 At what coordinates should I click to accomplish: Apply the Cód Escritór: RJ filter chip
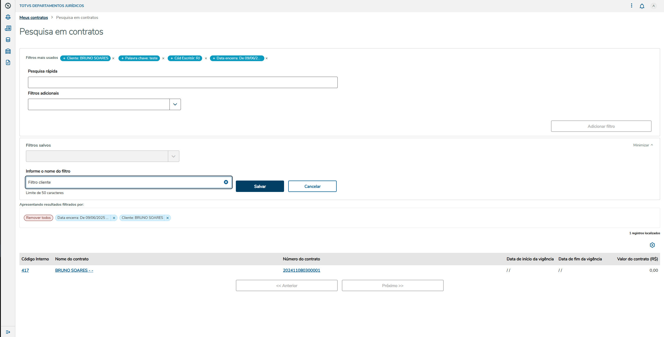tap(185, 58)
